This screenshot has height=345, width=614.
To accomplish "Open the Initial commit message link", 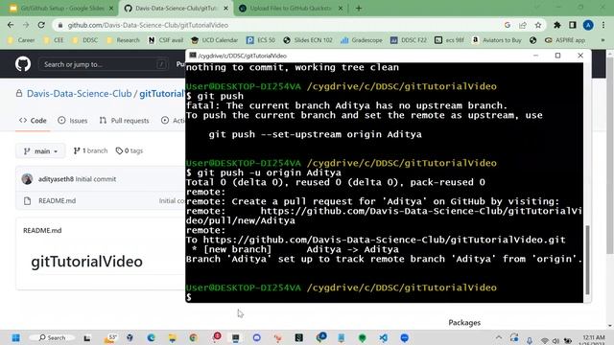I will pyautogui.click(x=96, y=179).
